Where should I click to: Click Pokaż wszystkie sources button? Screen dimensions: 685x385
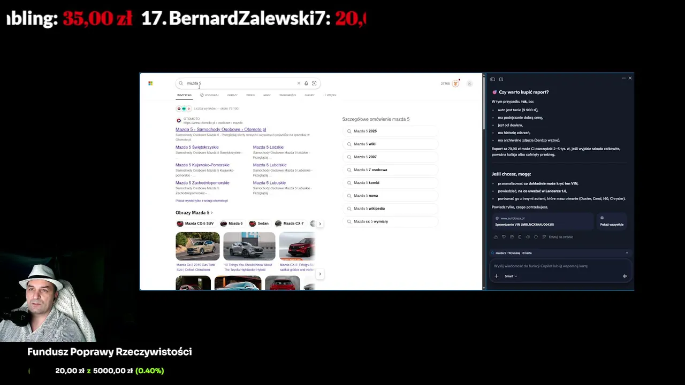click(x=612, y=221)
